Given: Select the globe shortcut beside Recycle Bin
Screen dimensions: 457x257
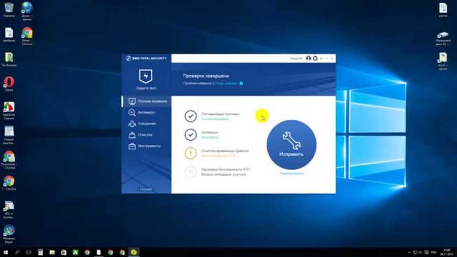Looking at the screenshot, I should pyautogui.click(x=27, y=11).
